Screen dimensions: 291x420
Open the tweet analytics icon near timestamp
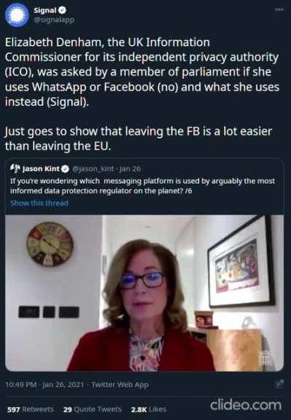pos(280,384)
